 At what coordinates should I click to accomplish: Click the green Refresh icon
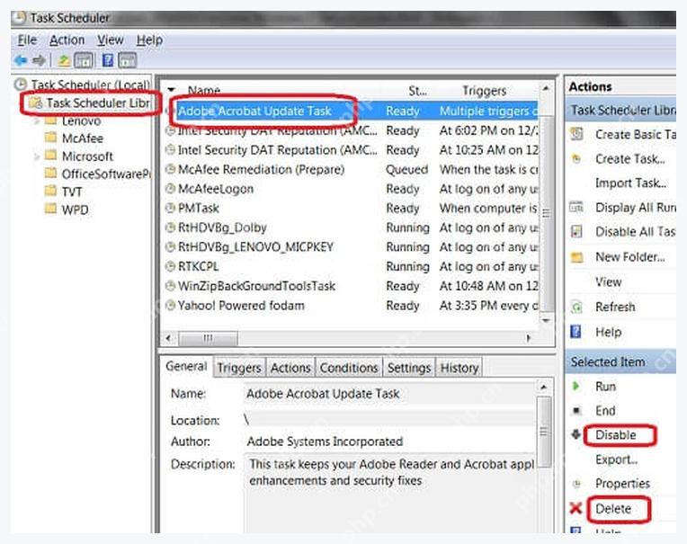(x=577, y=307)
